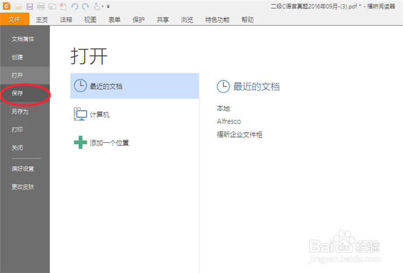Switch to the 帮助 ribbon tab

point(248,20)
